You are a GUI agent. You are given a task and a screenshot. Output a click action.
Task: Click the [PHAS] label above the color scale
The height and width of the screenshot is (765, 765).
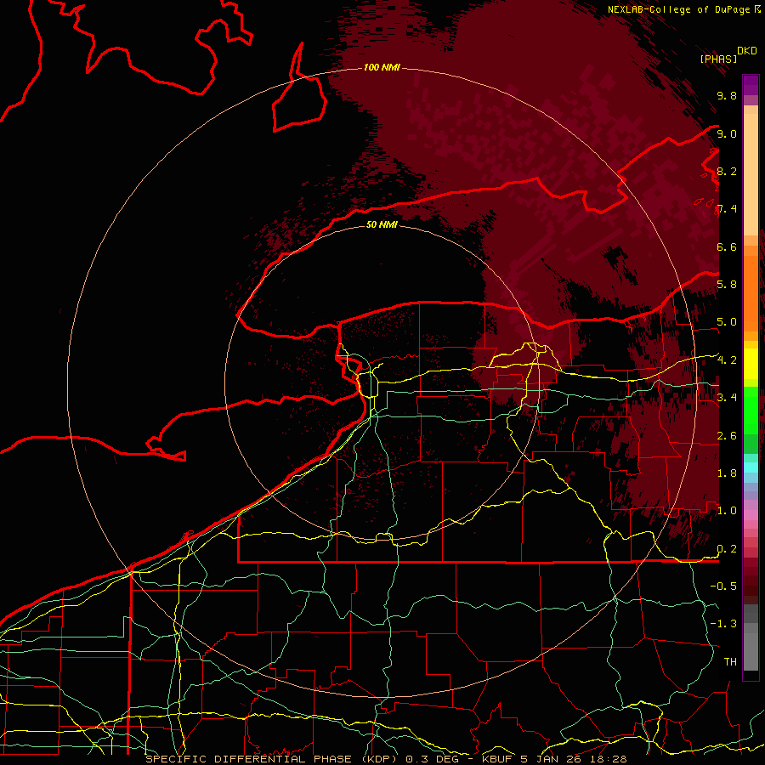pyautogui.click(x=718, y=59)
